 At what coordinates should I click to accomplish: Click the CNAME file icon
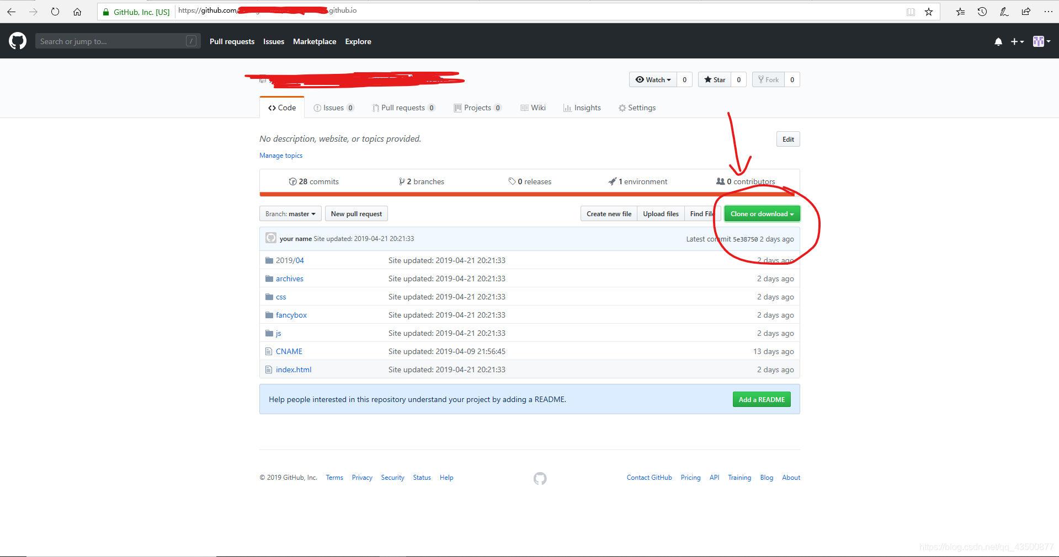(269, 351)
